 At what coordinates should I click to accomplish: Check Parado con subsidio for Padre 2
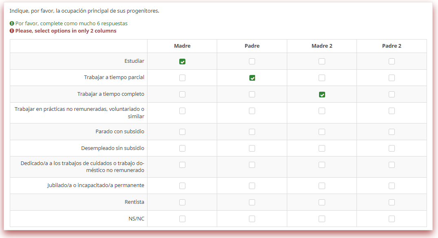point(392,132)
